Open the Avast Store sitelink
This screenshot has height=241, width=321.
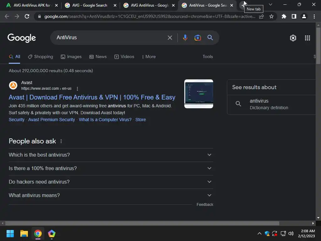141,120
